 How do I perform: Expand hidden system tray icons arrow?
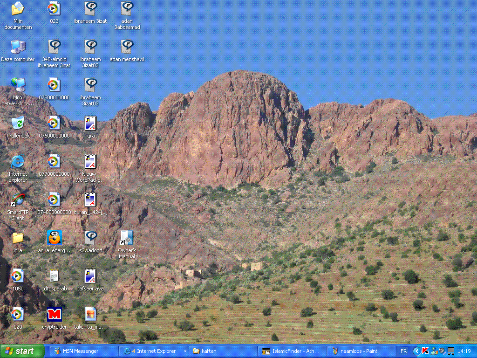pos(416,351)
